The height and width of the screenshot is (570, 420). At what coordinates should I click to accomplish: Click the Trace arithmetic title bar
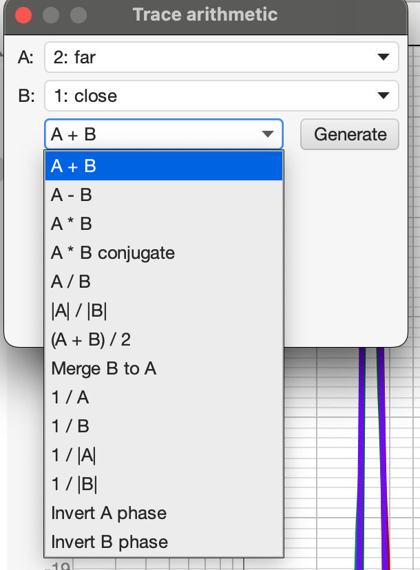coord(205,14)
